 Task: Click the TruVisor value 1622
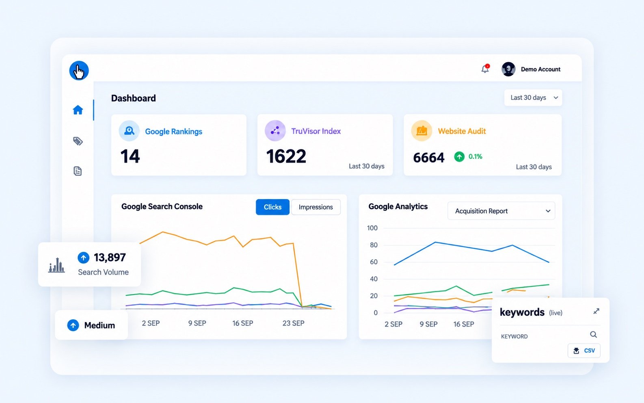pyautogui.click(x=286, y=156)
